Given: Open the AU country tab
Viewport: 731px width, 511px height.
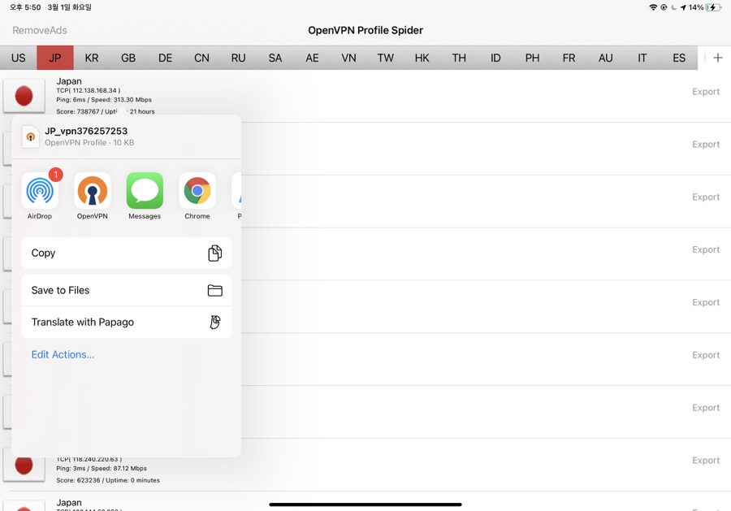Looking at the screenshot, I should coord(606,58).
